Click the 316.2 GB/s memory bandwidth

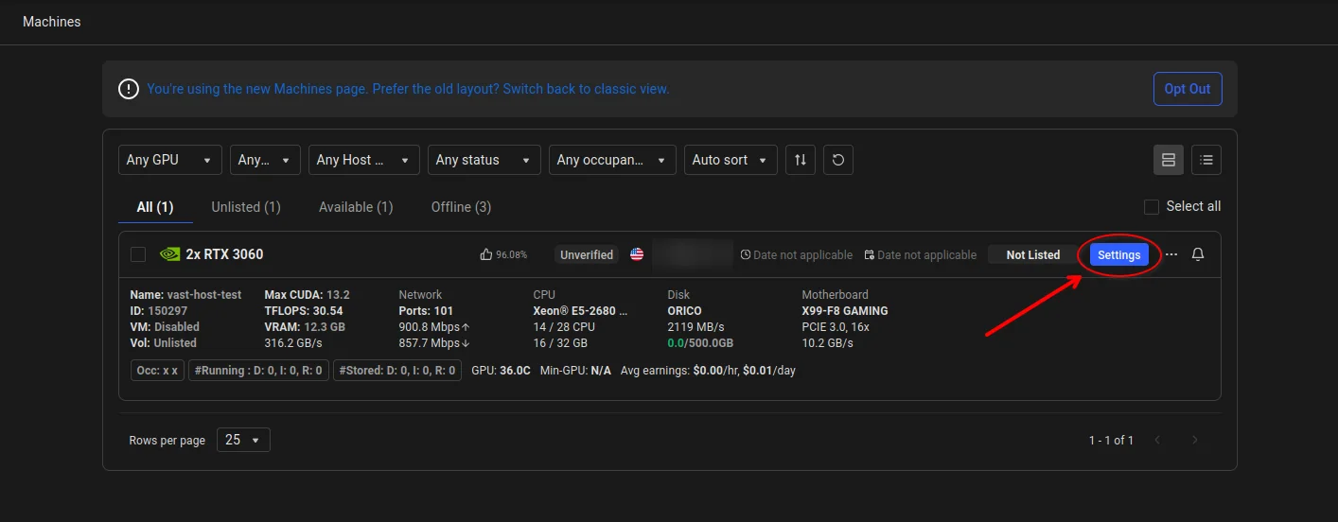tap(294, 342)
